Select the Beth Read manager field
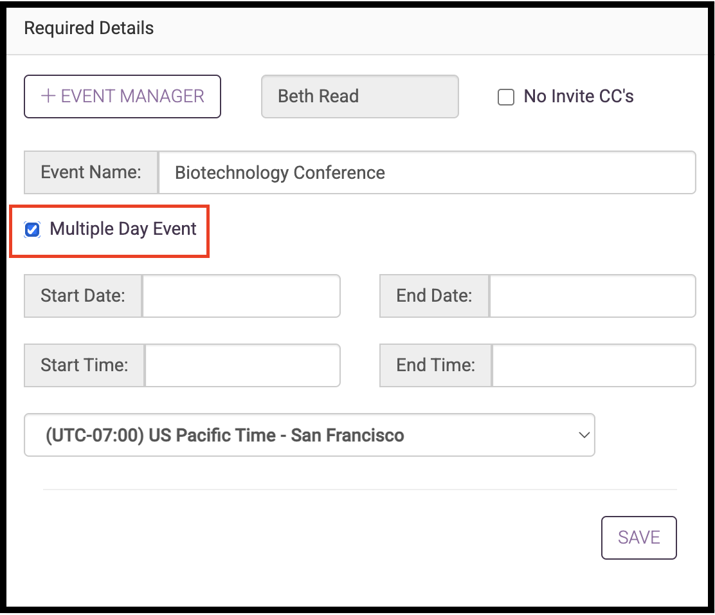715x615 pixels. pyautogui.click(x=359, y=96)
